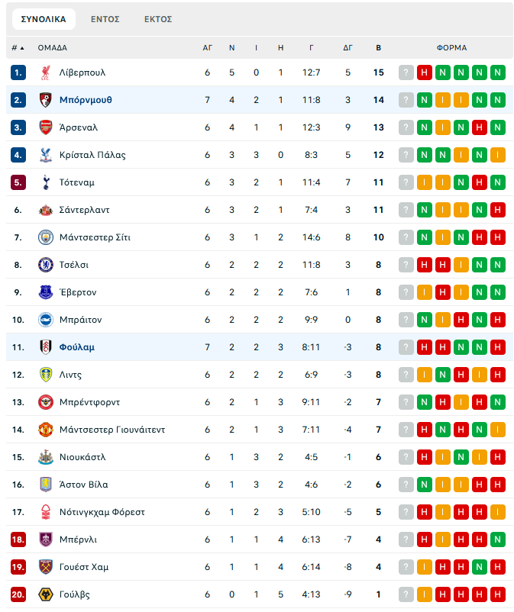Viewport: 514px width, 612px height.
Task: Click the position 18 relegation badge for Μπέρνλι
Action: click(18, 540)
